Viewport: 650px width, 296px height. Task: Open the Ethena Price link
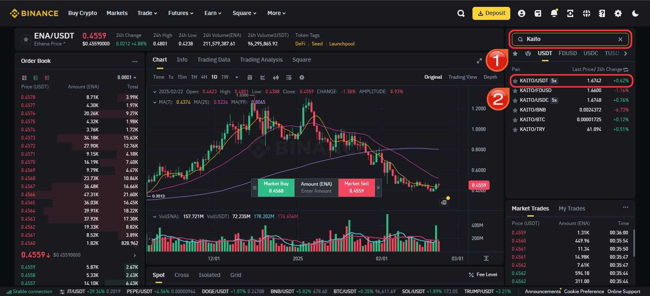tap(49, 44)
